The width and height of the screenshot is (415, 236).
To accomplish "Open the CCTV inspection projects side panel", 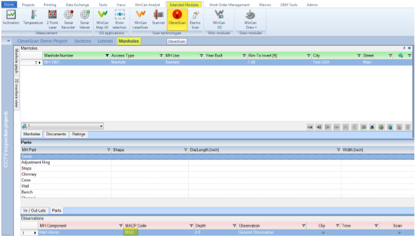I will [x=6, y=139].
